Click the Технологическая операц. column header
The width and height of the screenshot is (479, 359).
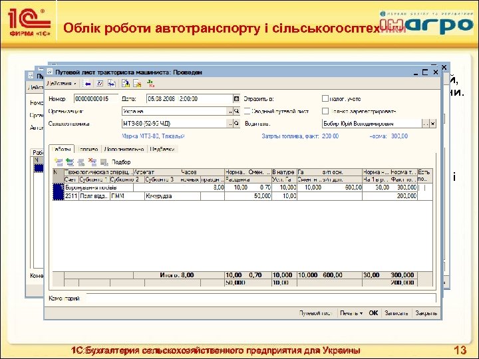[x=98, y=172]
